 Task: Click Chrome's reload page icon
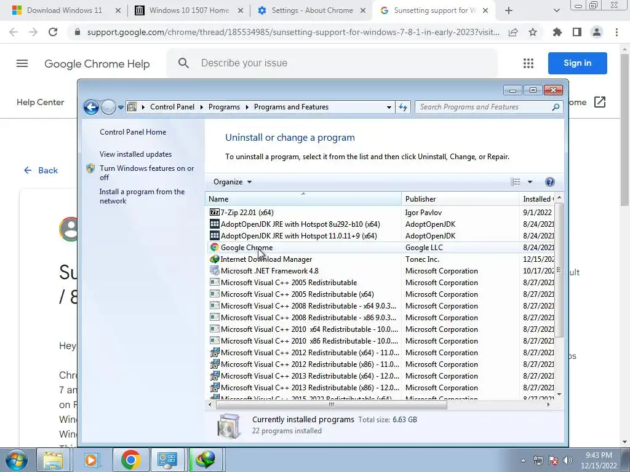[x=53, y=32]
